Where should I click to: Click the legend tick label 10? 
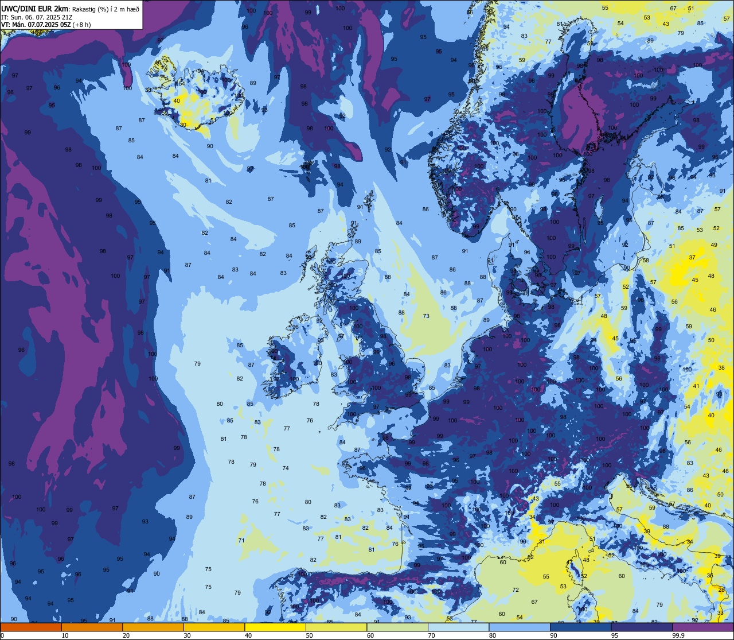pos(65,635)
